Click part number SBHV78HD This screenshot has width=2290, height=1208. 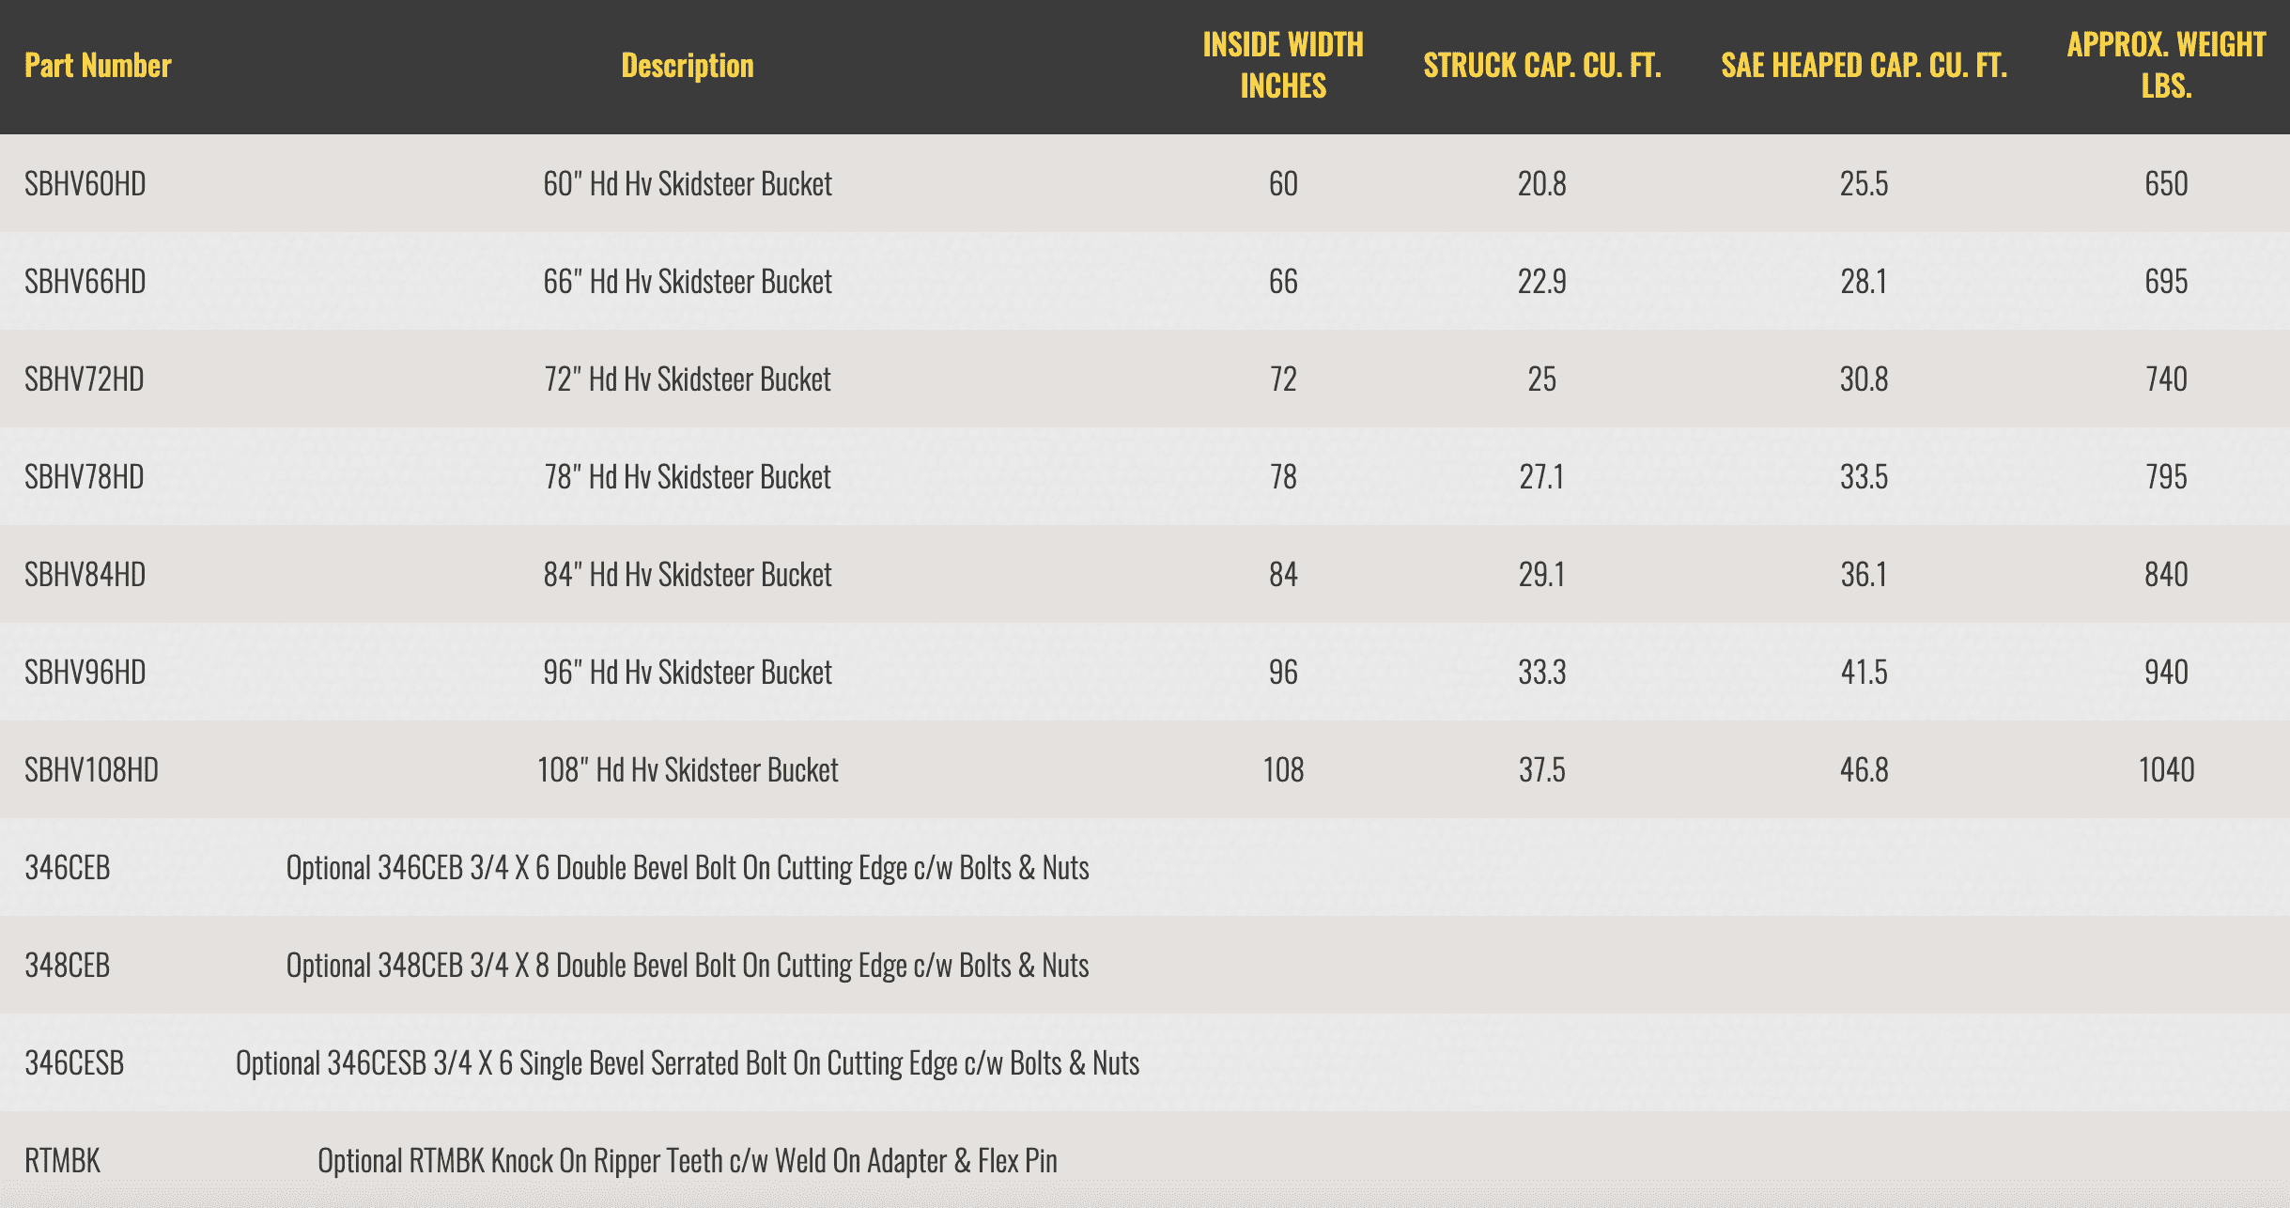[x=85, y=477]
